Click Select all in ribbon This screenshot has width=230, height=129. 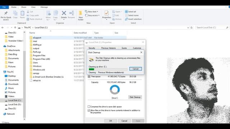(130, 12)
